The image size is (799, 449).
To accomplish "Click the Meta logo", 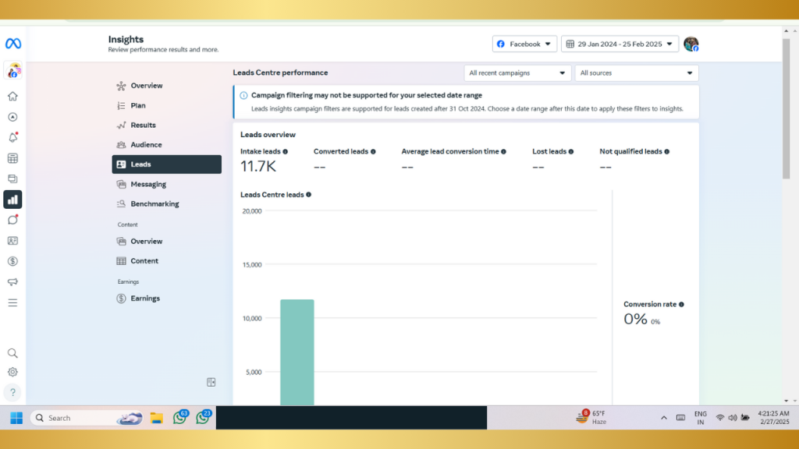I will [12, 43].
